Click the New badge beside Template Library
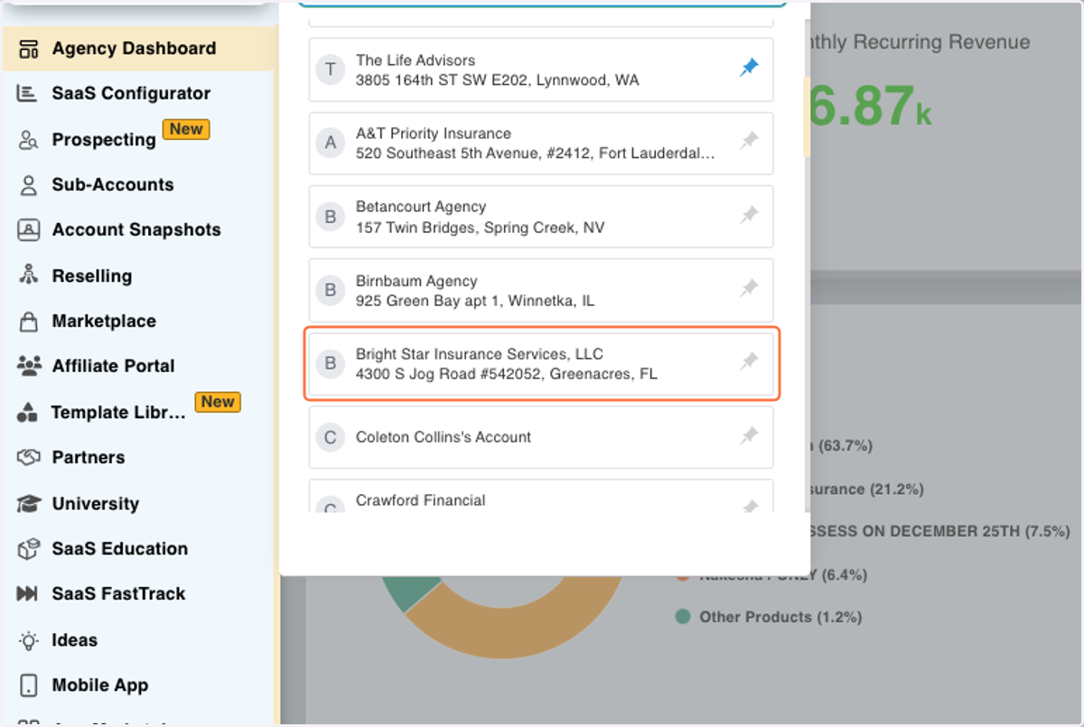 [218, 402]
